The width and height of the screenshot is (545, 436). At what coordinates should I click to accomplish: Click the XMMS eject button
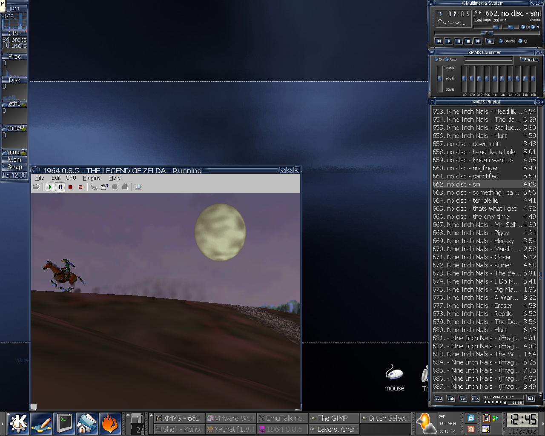[x=490, y=41]
